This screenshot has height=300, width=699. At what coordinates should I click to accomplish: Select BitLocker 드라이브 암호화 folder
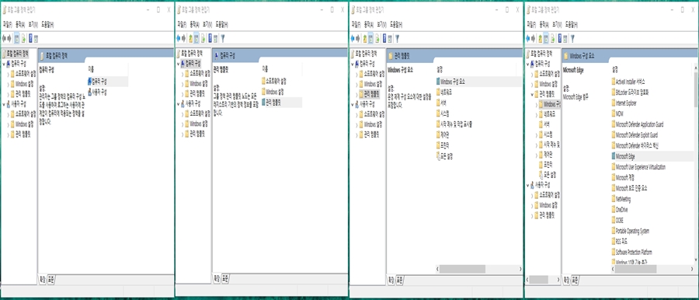(x=630, y=92)
